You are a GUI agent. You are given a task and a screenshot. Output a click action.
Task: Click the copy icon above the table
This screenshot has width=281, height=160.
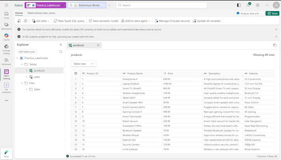click(x=275, y=45)
